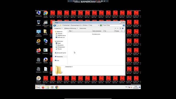This screenshot has height=99, width=176.
Task: Toggle the preview pane icon in Explorer toolbar
Action: click(x=120, y=28)
